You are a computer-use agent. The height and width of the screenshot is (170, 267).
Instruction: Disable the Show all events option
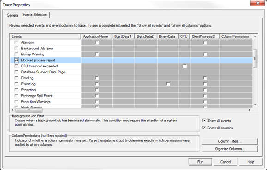click(x=204, y=121)
